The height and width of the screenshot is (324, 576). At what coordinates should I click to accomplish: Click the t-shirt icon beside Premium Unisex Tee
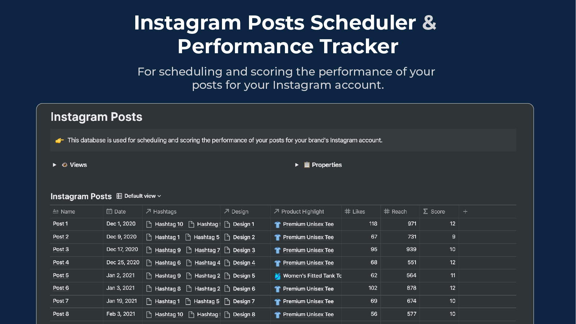[277, 224]
